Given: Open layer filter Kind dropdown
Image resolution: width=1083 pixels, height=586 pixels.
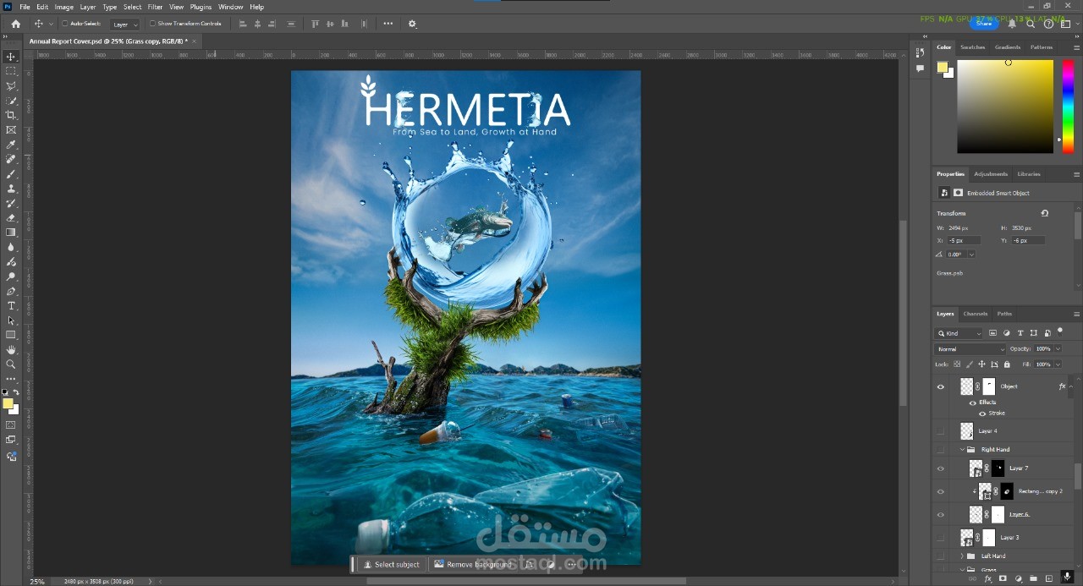Looking at the screenshot, I should [x=959, y=333].
